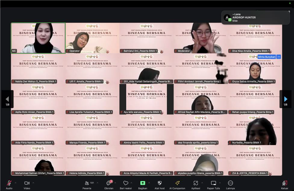Expand the Audio options chevron
The height and width of the screenshot is (191, 294).
pyautogui.click(x=15, y=183)
